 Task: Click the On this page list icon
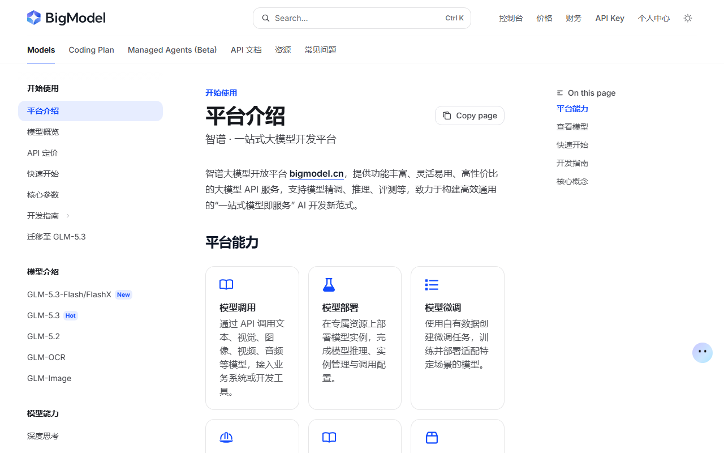point(560,93)
